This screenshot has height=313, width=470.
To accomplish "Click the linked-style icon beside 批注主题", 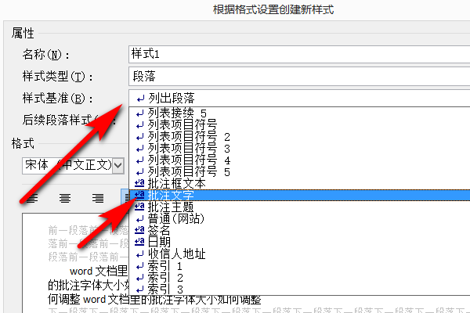I will (139, 207).
